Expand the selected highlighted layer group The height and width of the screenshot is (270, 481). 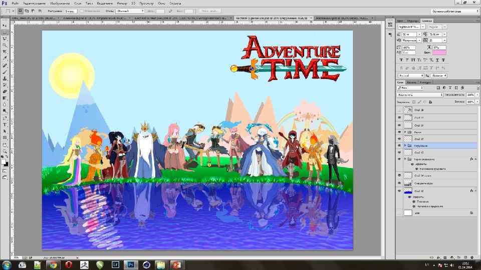[405, 145]
